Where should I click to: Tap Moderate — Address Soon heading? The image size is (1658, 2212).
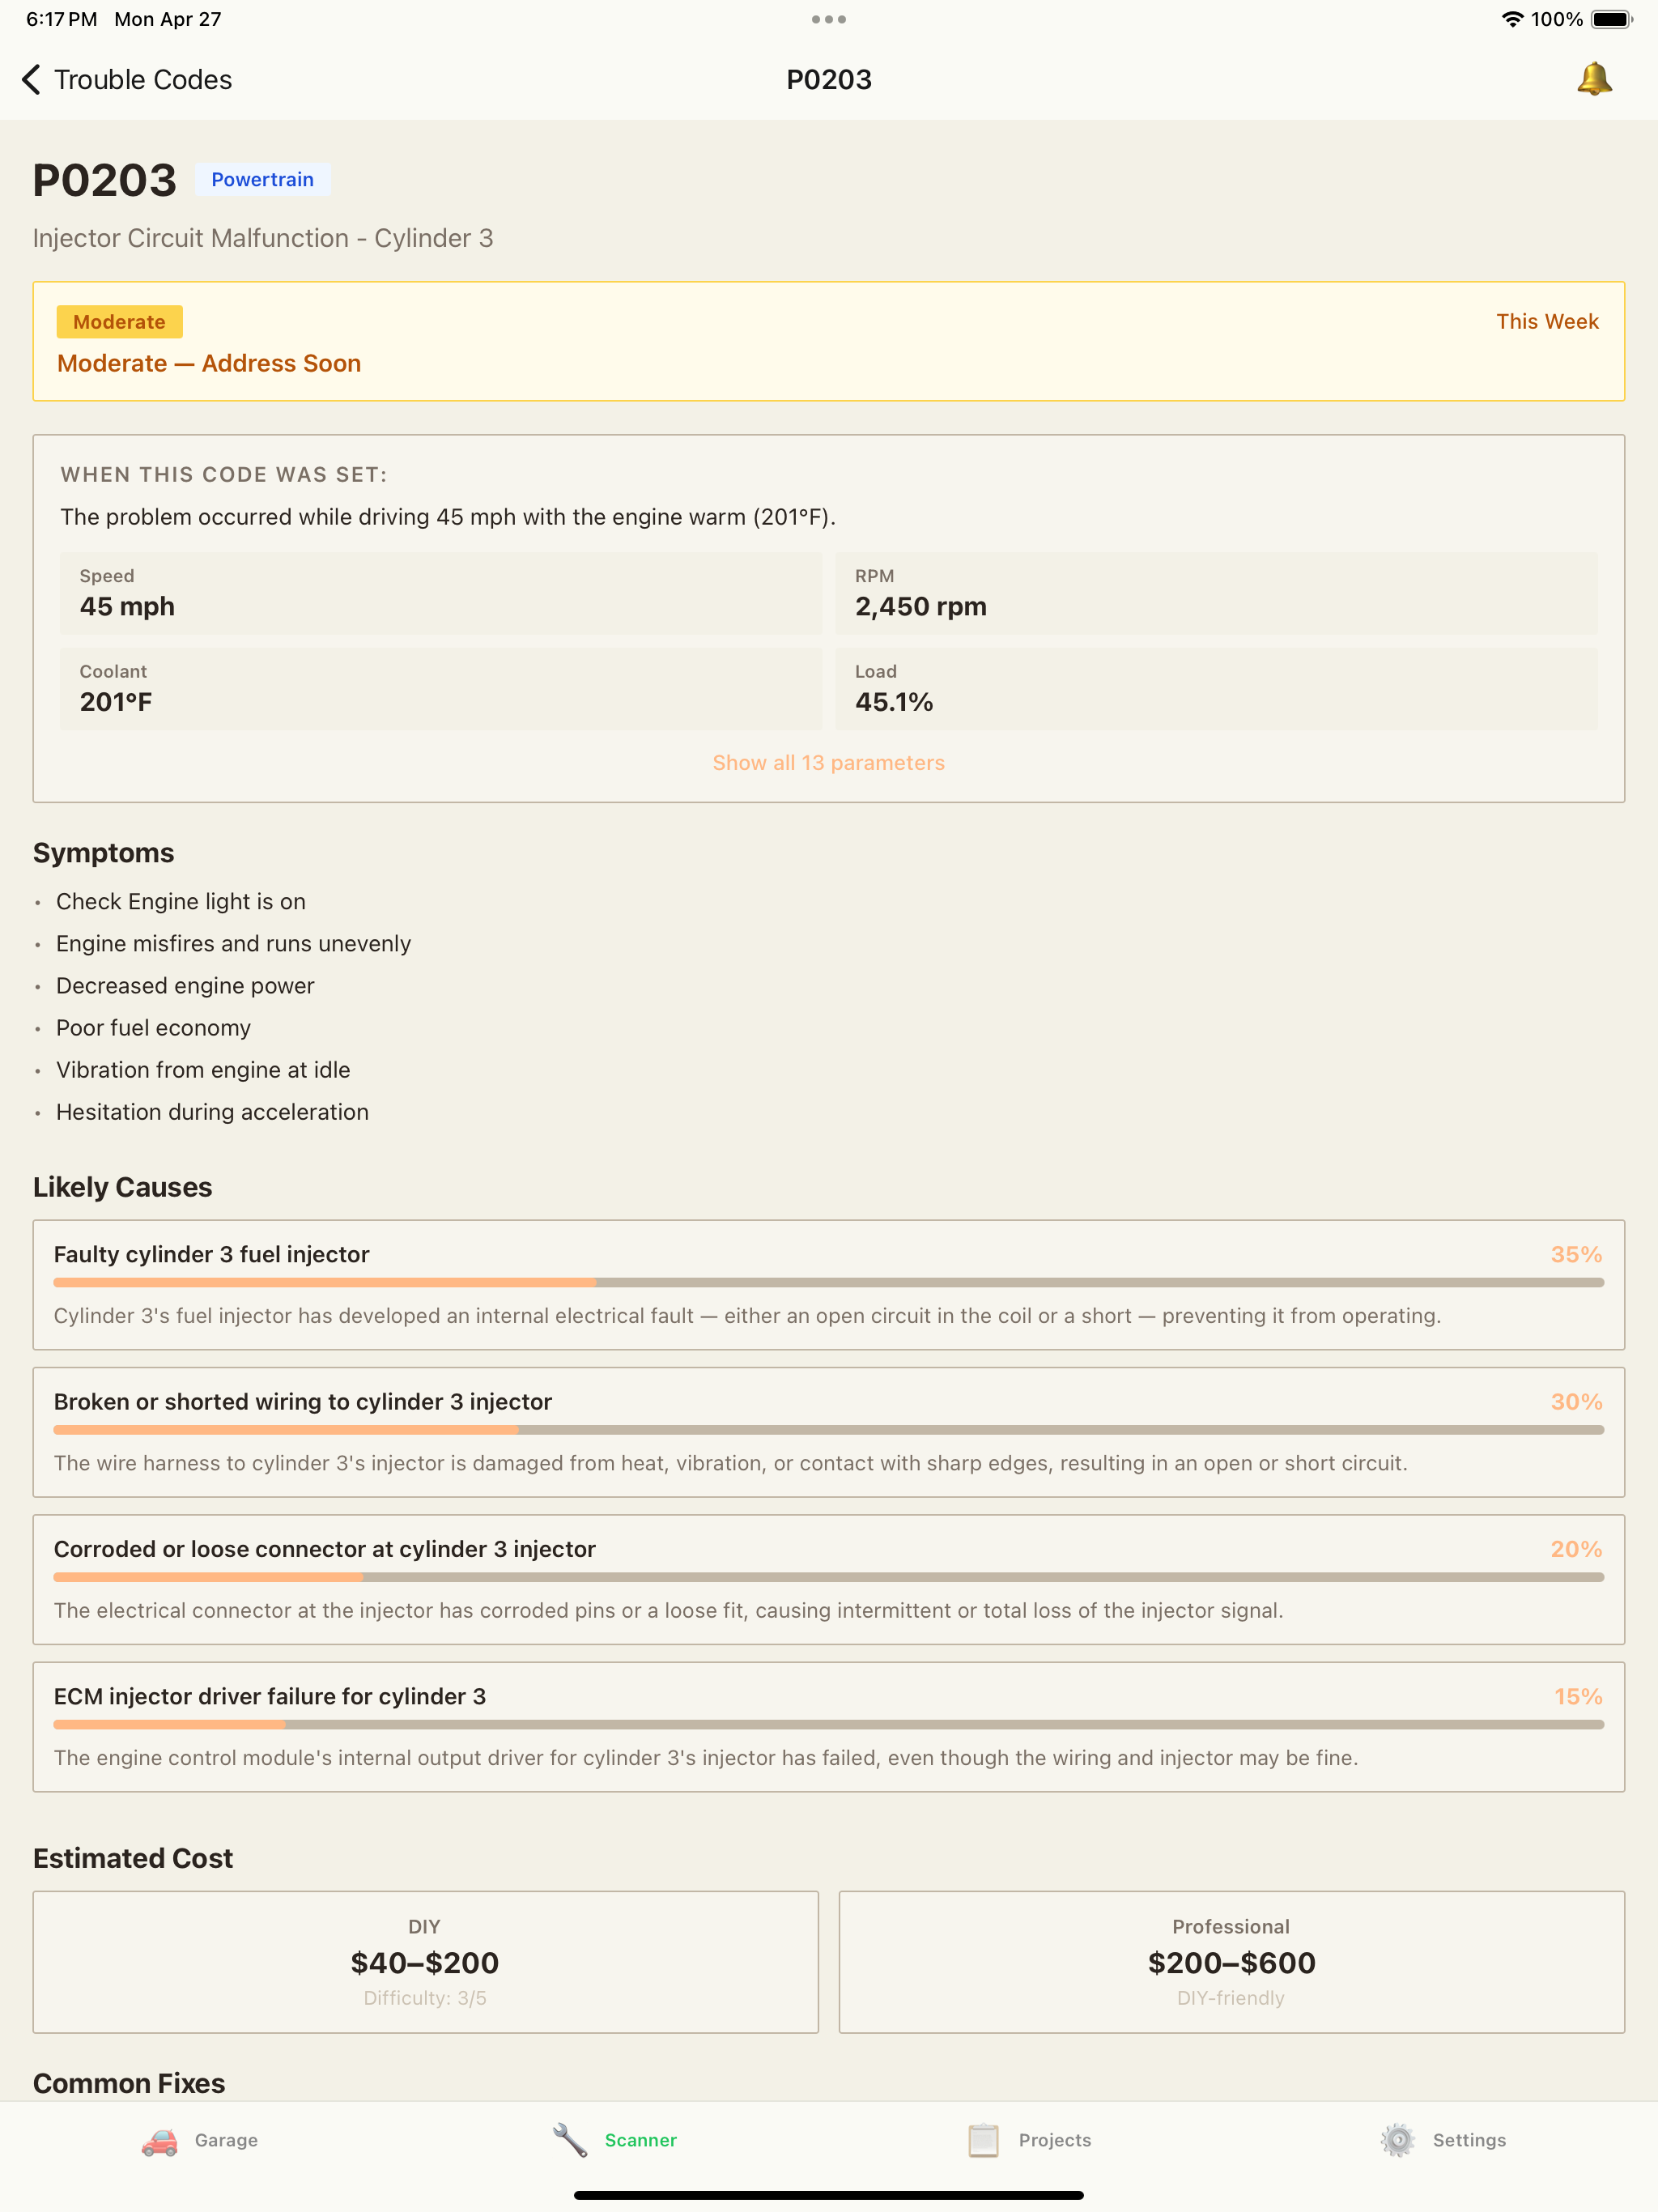tap(209, 364)
